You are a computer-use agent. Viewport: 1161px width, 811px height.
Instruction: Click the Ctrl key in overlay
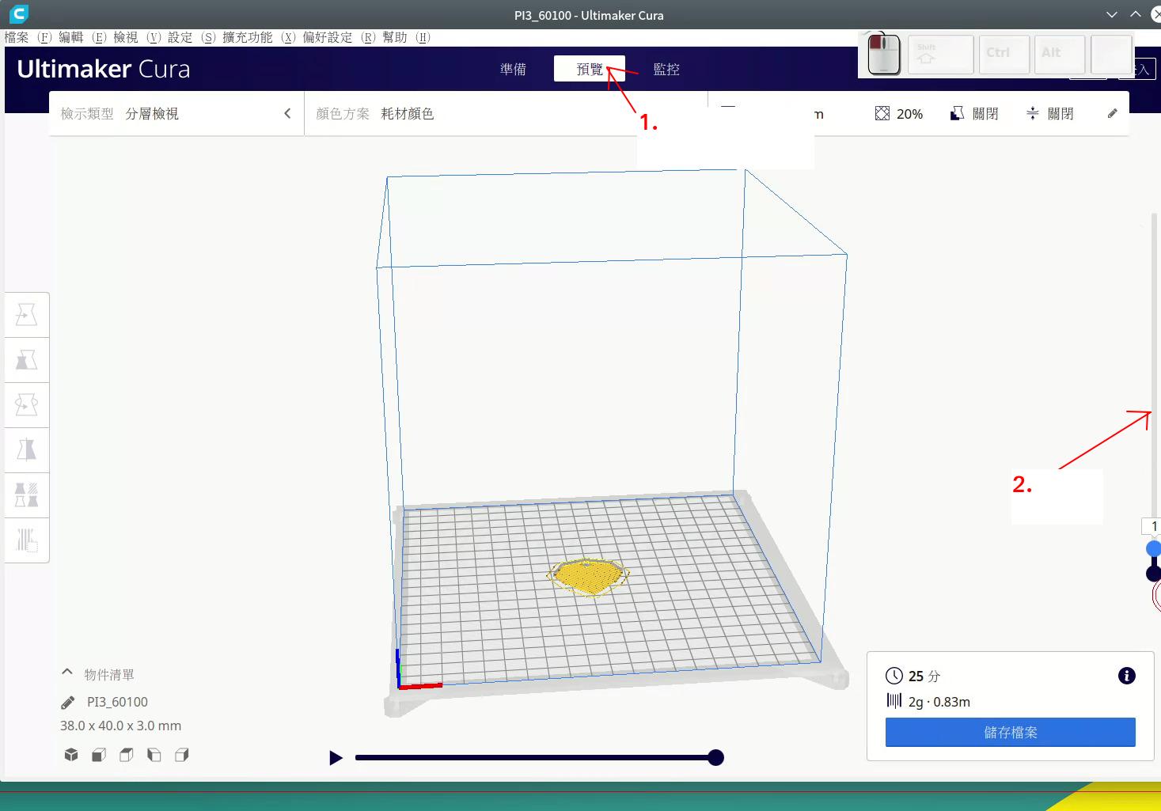[x=1004, y=55]
